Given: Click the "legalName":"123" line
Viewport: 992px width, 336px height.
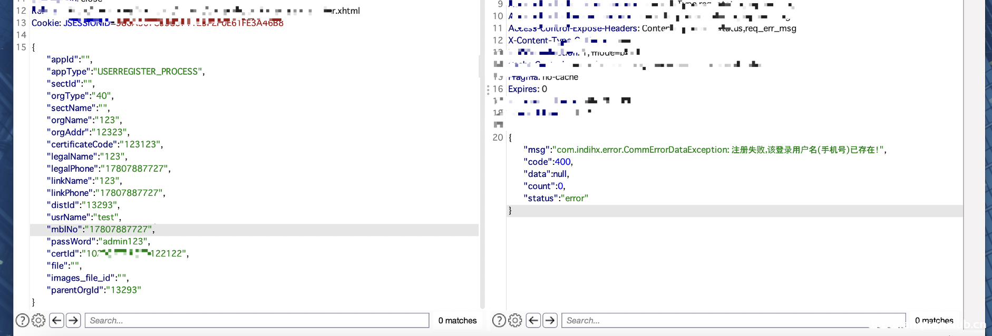Looking at the screenshot, I should 87,156.
